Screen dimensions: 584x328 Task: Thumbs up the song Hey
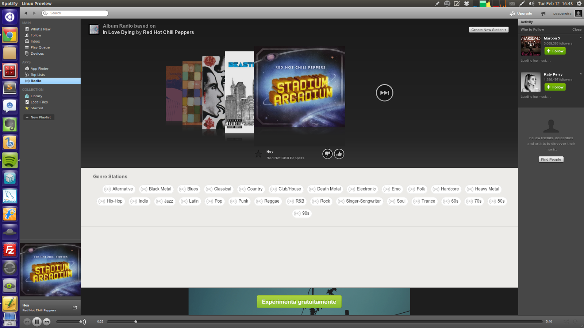point(339,154)
